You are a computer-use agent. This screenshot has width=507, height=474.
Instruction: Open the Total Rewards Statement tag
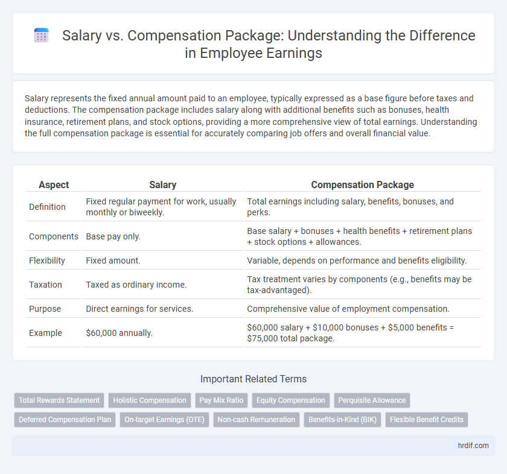coord(59,400)
